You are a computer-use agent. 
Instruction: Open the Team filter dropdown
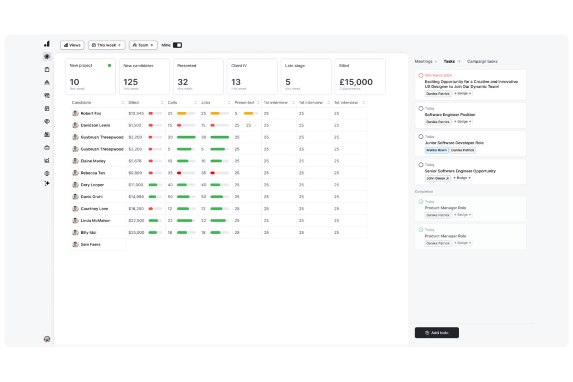pos(143,45)
